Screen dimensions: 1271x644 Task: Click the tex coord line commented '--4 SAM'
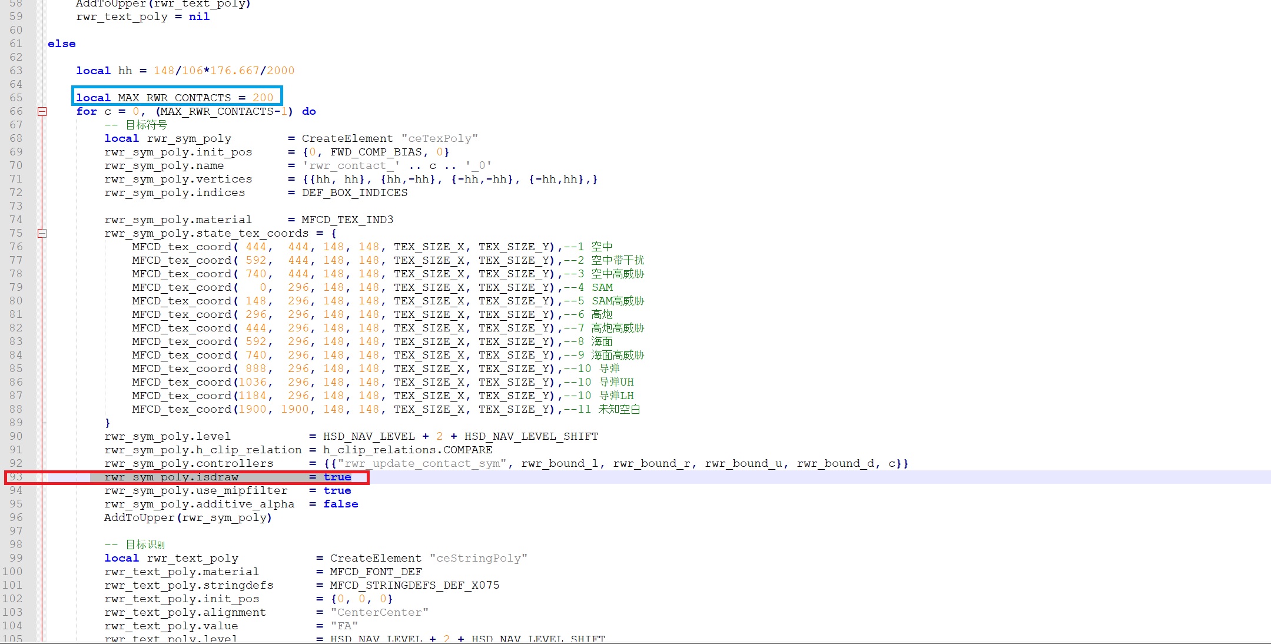(x=373, y=287)
